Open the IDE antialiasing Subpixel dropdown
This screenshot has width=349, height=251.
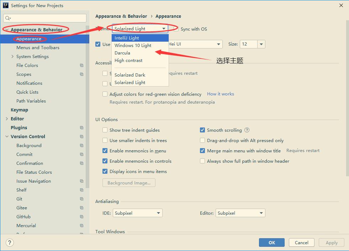tap(138, 213)
